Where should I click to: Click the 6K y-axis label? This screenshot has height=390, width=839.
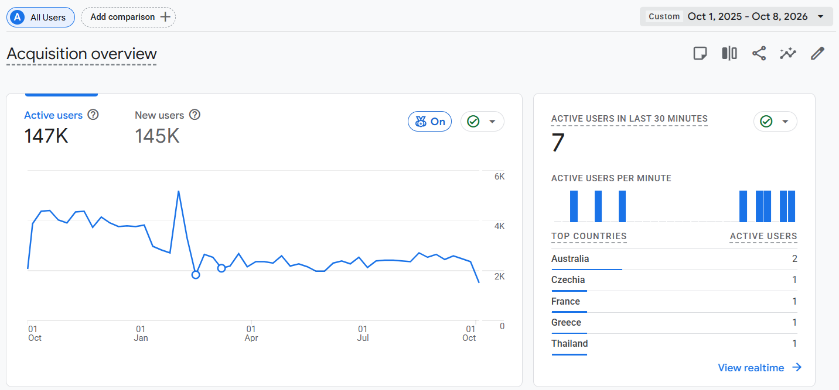pyautogui.click(x=499, y=177)
